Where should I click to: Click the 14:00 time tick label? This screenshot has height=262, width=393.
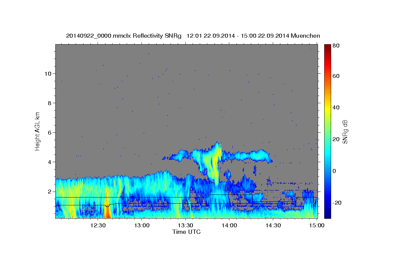tap(229, 226)
